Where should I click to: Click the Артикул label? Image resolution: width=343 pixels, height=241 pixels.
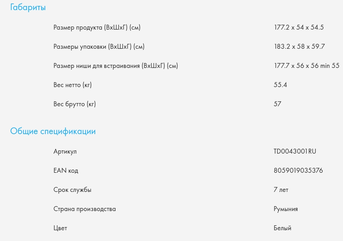[x=65, y=151]
